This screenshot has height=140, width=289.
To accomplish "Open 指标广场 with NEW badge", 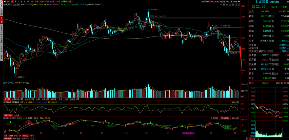I will click(x=15, y=135).
